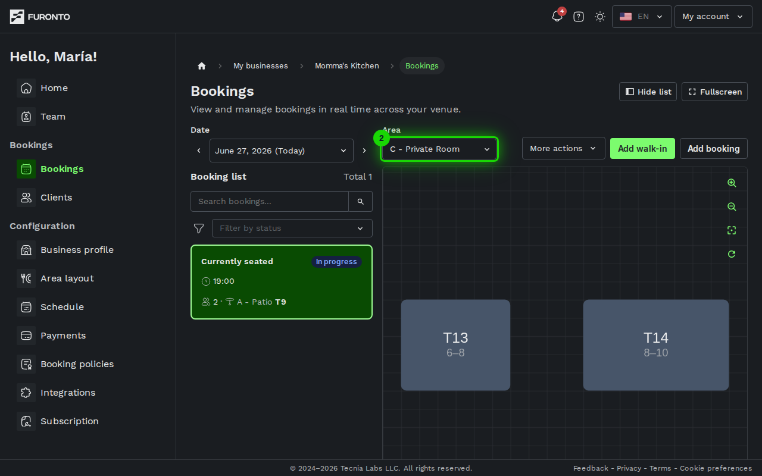
Task: Click Add booking button
Action: pyautogui.click(x=714, y=149)
